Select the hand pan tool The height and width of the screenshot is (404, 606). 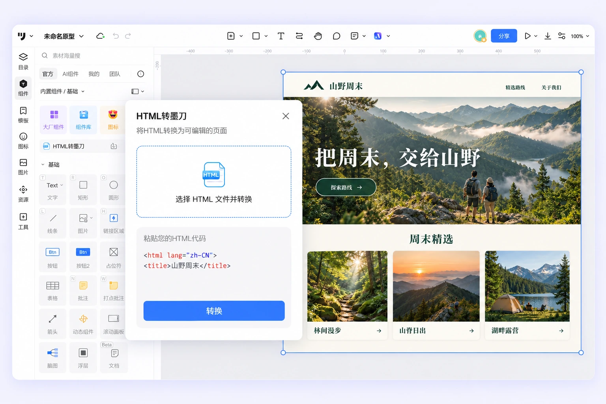[x=318, y=36]
